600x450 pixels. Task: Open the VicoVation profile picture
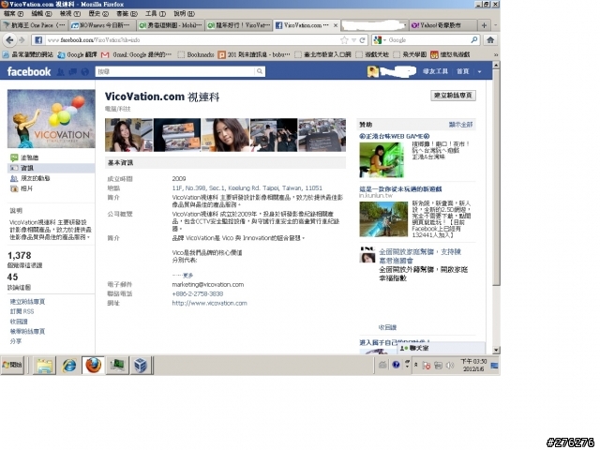click(x=52, y=119)
